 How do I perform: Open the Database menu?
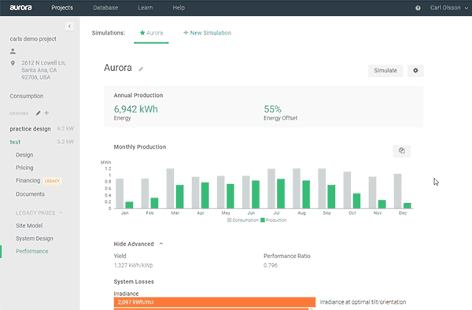105,8
